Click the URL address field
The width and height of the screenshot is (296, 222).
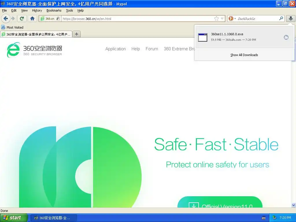click(x=138, y=18)
